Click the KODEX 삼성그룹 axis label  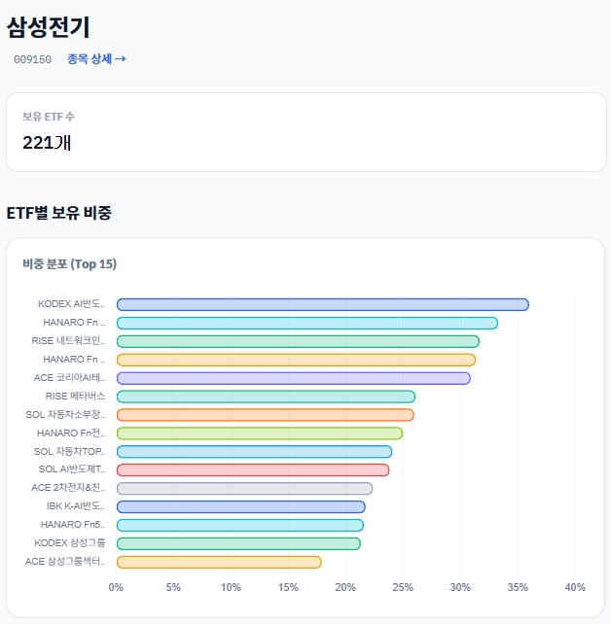pos(70,542)
